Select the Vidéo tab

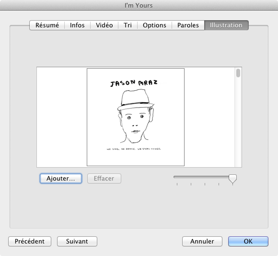click(x=104, y=25)
